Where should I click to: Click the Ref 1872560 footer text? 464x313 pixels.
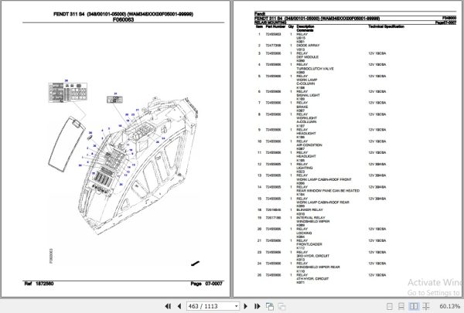[39, 284]
